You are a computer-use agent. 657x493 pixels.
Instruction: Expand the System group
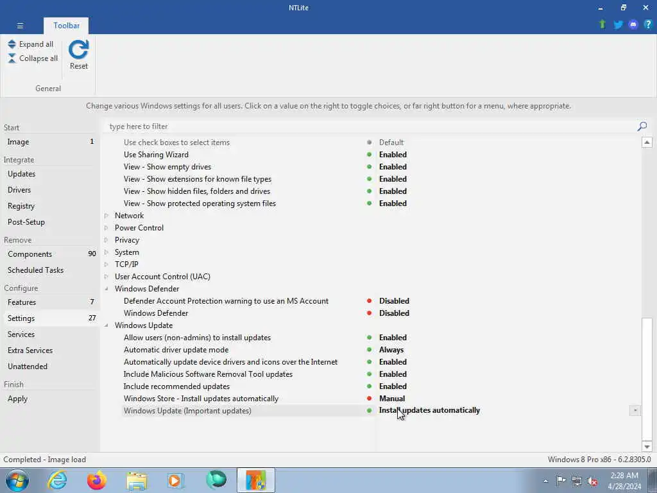[107, 252]
